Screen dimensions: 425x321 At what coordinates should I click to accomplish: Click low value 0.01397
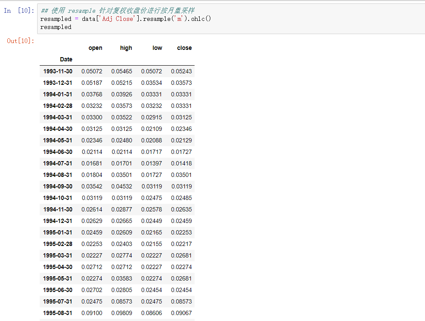click(151, 163)
